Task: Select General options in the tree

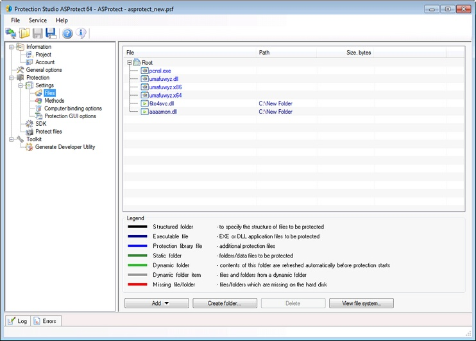Action: 44,70
